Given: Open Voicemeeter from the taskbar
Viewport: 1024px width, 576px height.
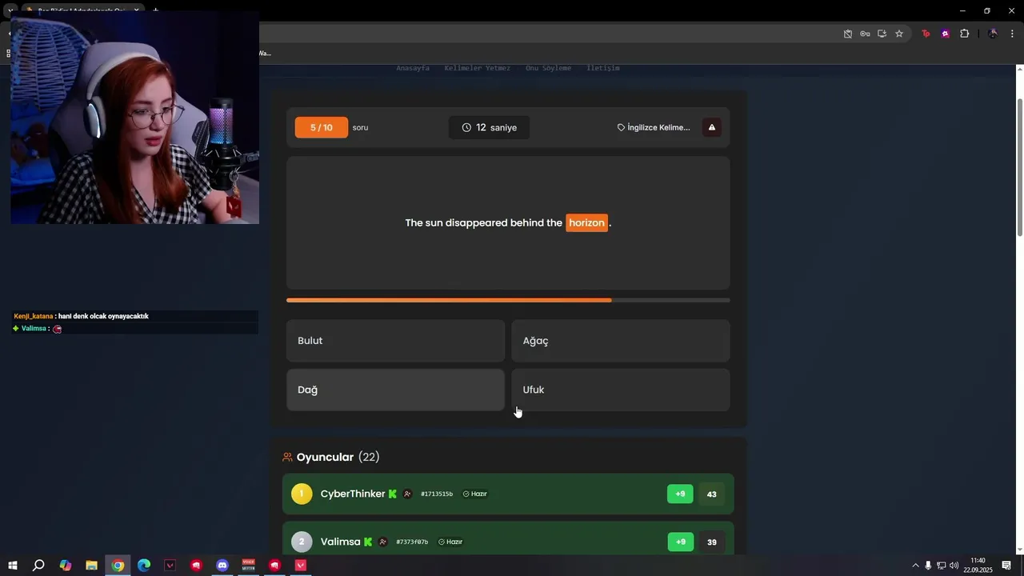Looking at the screenshot, I should [249, 566].
